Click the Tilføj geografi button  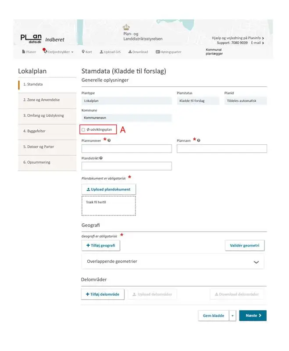(101, 245)
